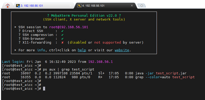
Task: Click root@192.168.56.101 session address
Action: 69,27
